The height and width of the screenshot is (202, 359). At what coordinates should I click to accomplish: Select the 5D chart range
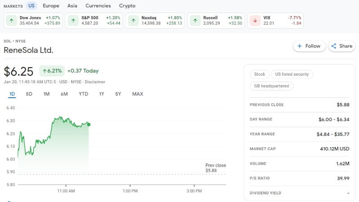[29, 94]
